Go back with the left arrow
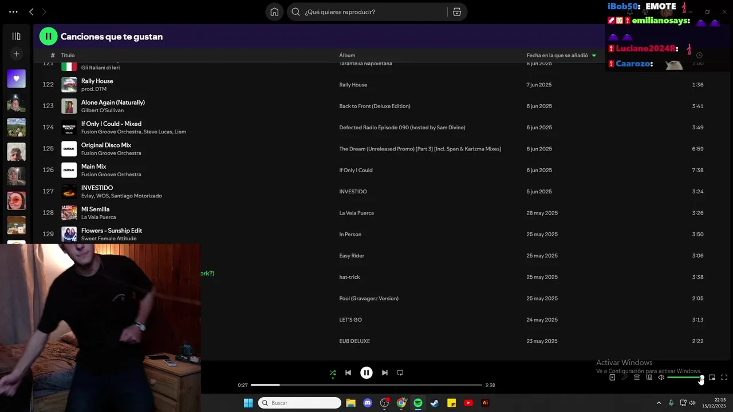The height and width of the screenshot is (412, 733). 31,11
